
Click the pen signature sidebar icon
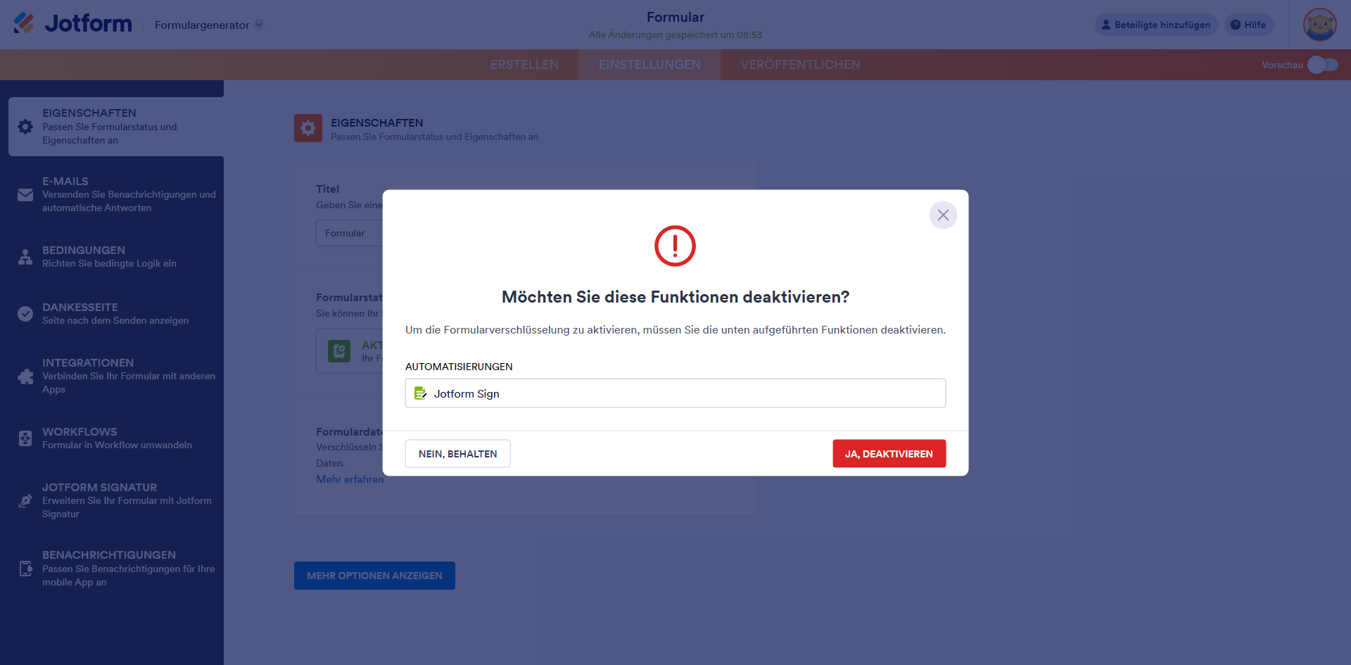25,501
